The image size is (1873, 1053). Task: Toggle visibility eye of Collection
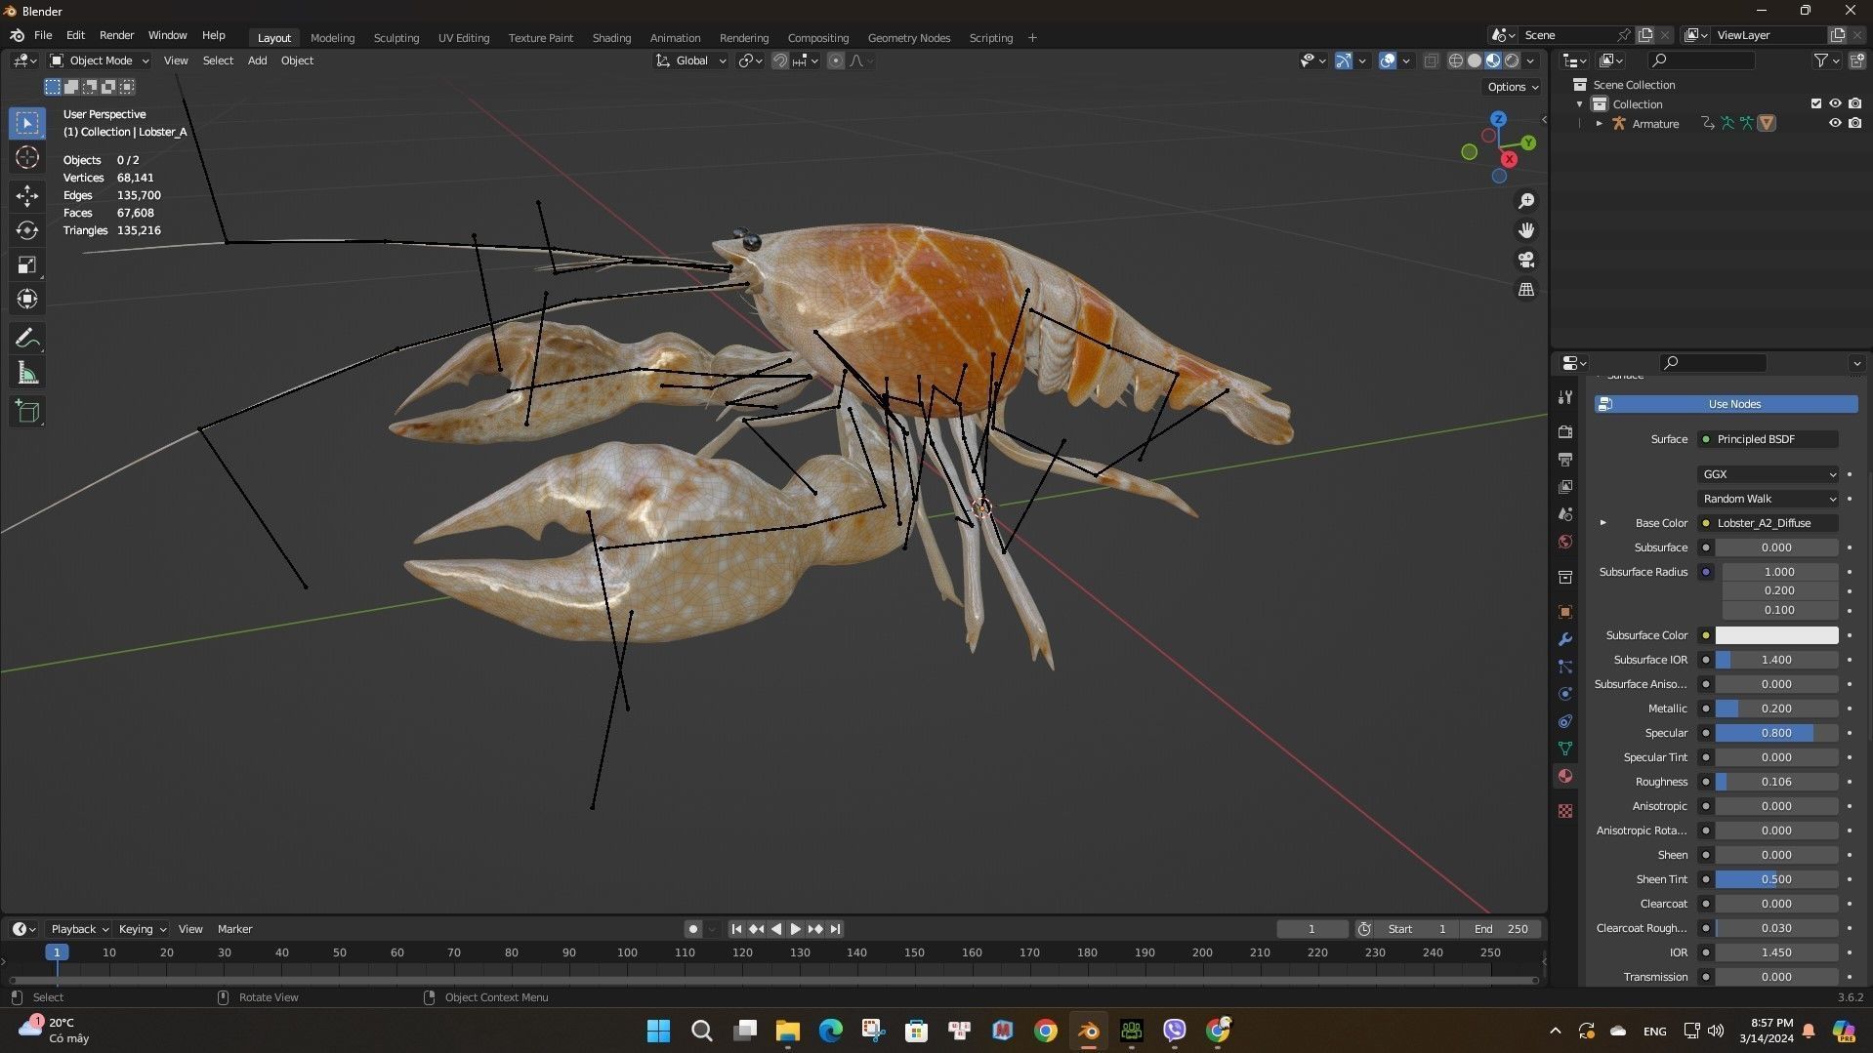(1835, 103)
